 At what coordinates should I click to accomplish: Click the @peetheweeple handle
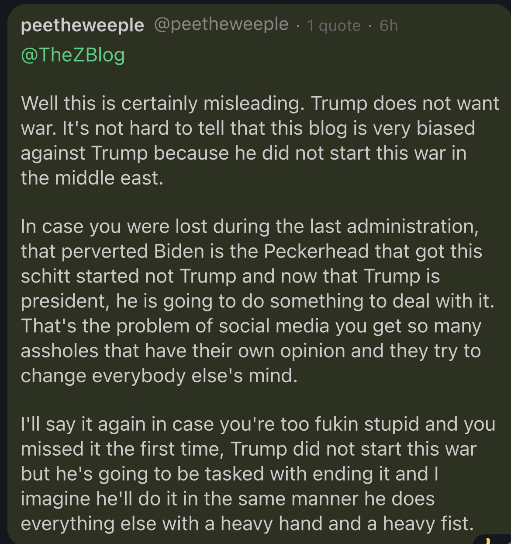(x=221, y=24)
